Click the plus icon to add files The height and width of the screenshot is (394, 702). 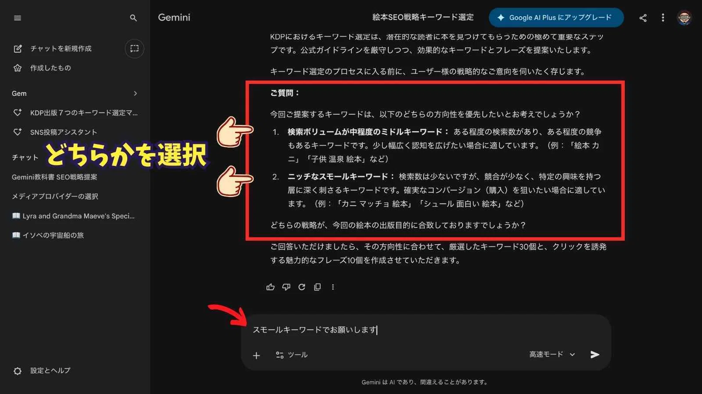[x=257, y=355]
